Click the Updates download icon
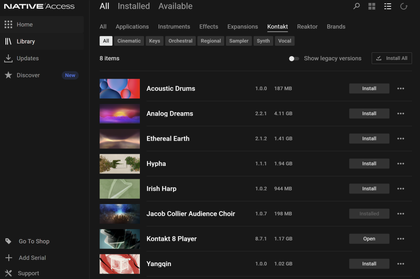Image resolution: width=420 pixels, height=279 pixels. pos(8,58)
